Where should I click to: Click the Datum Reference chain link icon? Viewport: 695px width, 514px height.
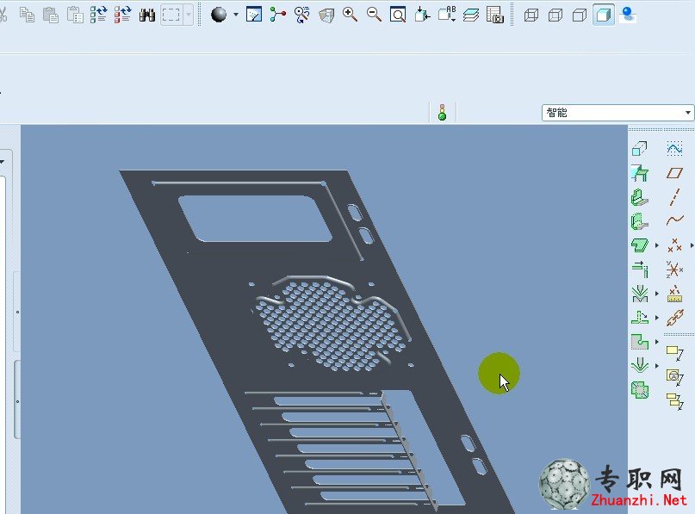pos(674,317)
